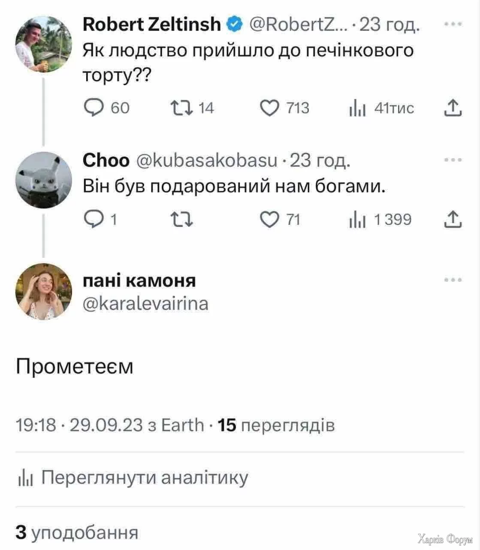Open more options on пані камоня's tweet
The image size is (480, 550).
click(x=453, y=280)
